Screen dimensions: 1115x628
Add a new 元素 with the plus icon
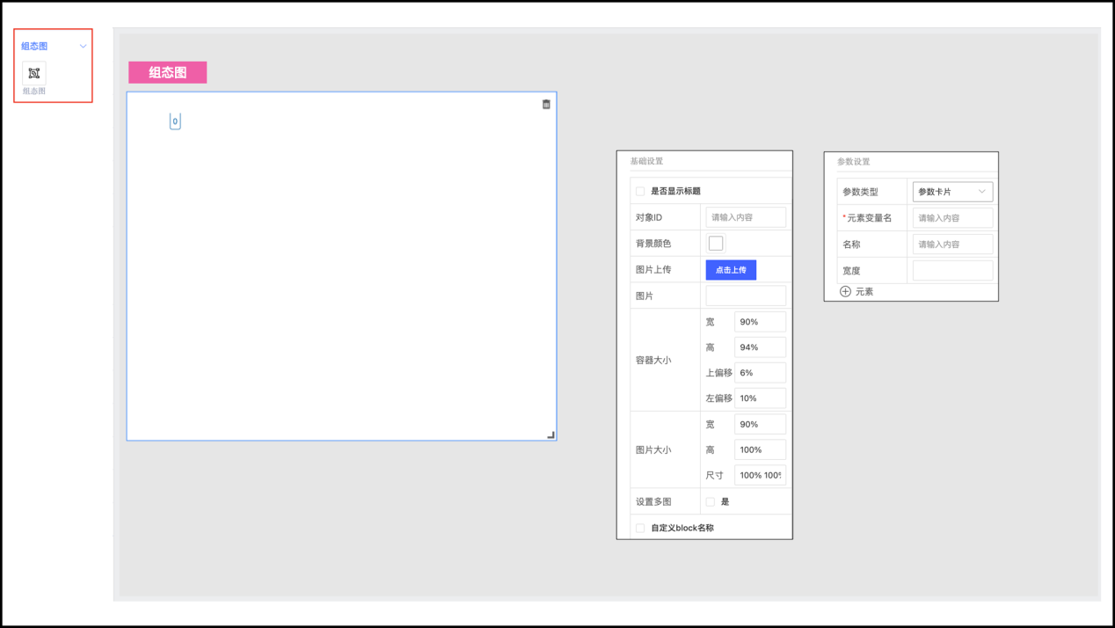click(x=845, y=291)
